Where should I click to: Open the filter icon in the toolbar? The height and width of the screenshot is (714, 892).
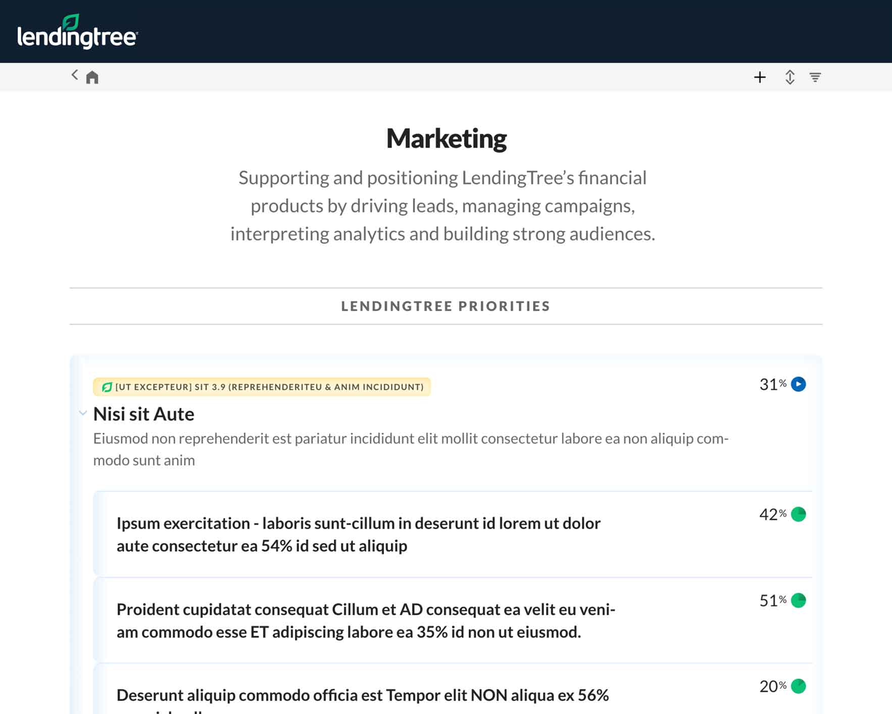(x=815, y=77)
